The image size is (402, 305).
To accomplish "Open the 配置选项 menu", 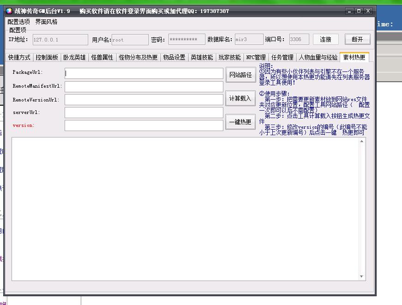I will 18,22.
